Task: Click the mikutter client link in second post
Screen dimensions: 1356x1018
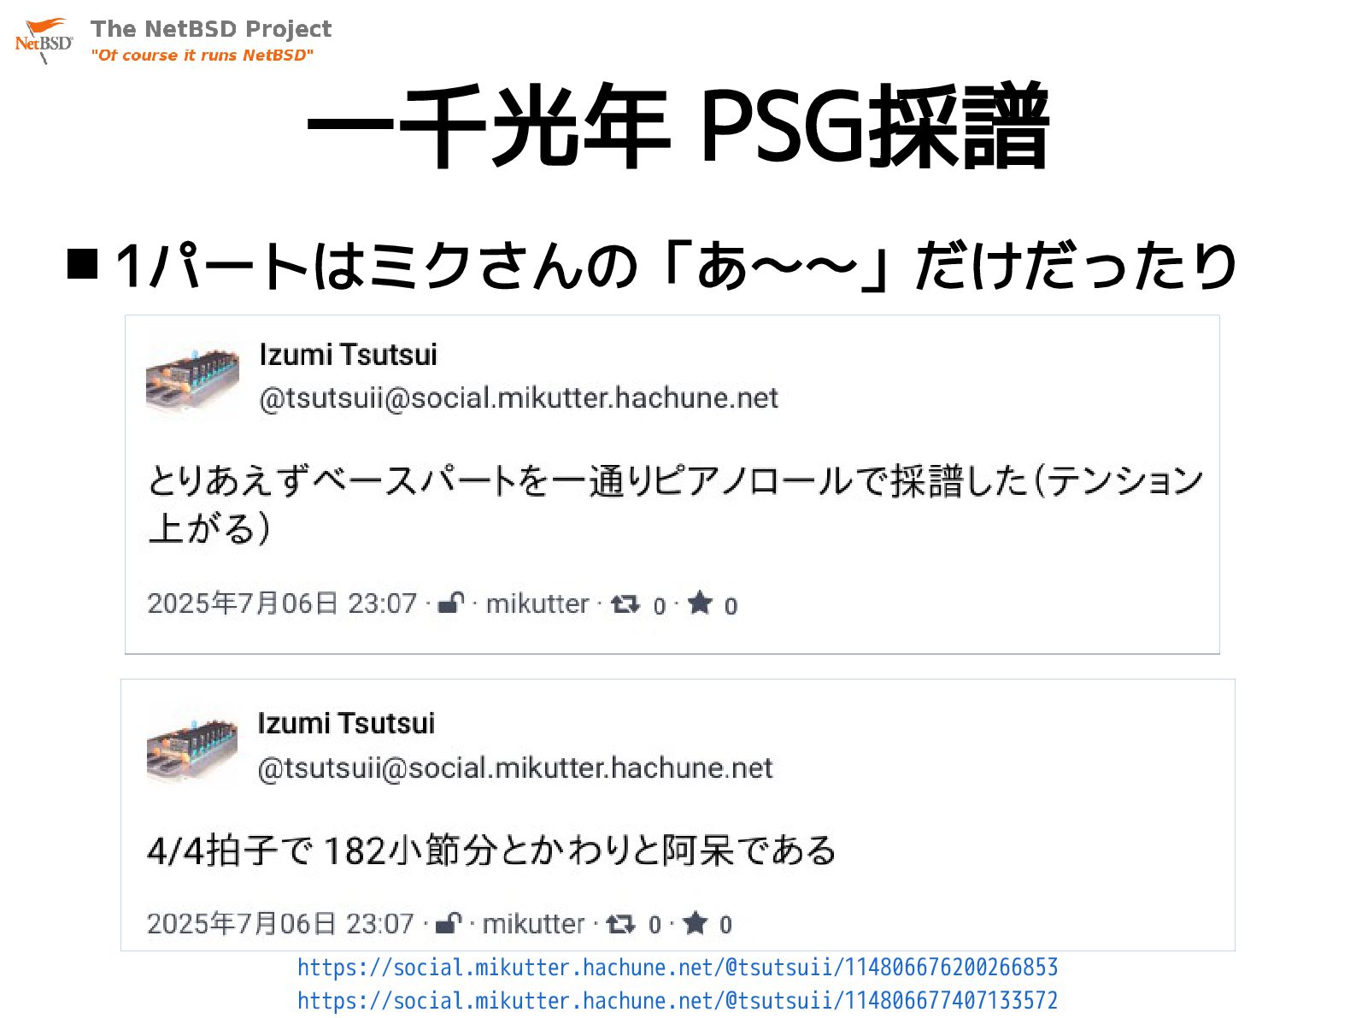Action: pos(534,923)
